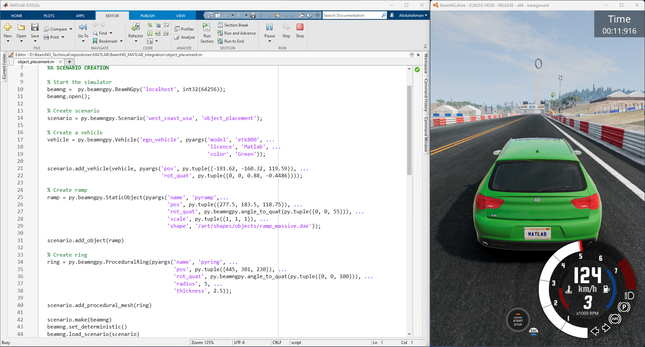Expand the Save dropdown arrow
Viewport: 645px width, 347px height.
(x=35, y=41)
